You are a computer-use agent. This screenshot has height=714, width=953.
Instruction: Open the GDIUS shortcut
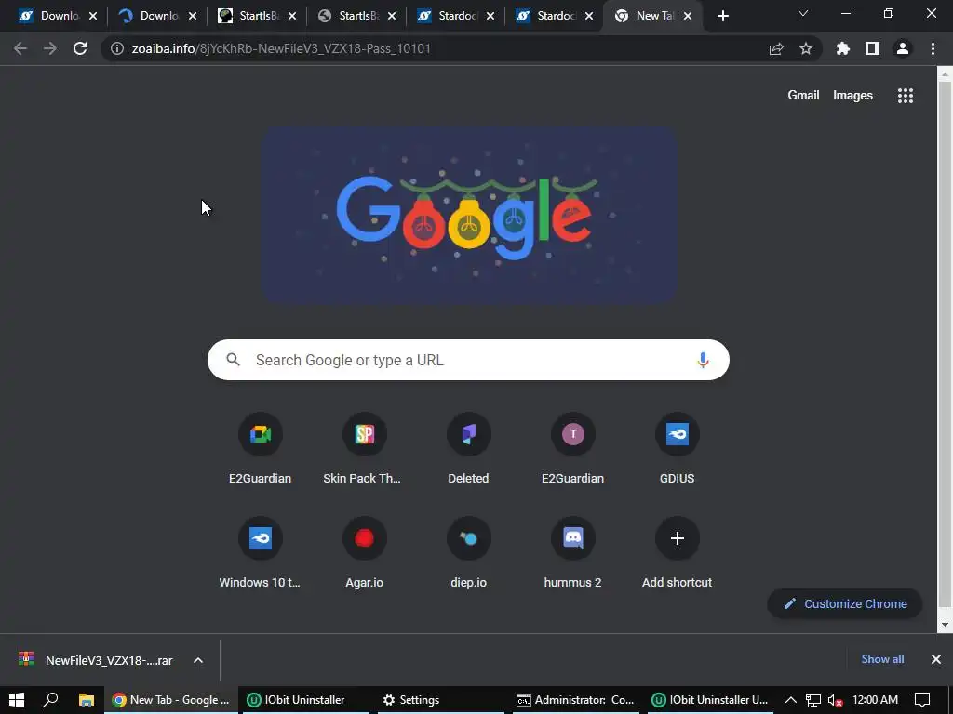(x=678, y=448)
